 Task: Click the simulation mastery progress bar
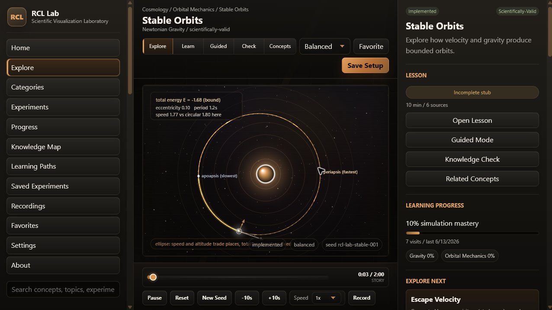[x=472, y=233]
